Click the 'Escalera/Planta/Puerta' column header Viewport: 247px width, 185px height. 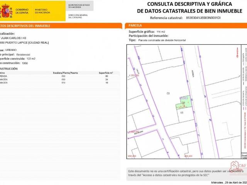click(x=65, y=73)
